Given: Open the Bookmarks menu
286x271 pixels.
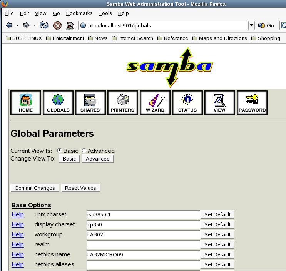Looking at the screenshot, I should 79,13.
